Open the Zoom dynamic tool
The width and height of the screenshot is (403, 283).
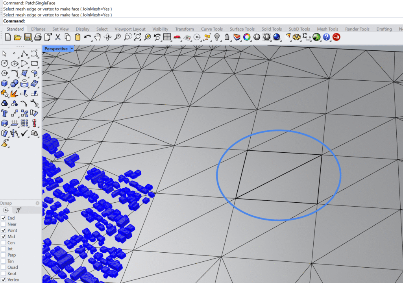click(x=117, y=37)
